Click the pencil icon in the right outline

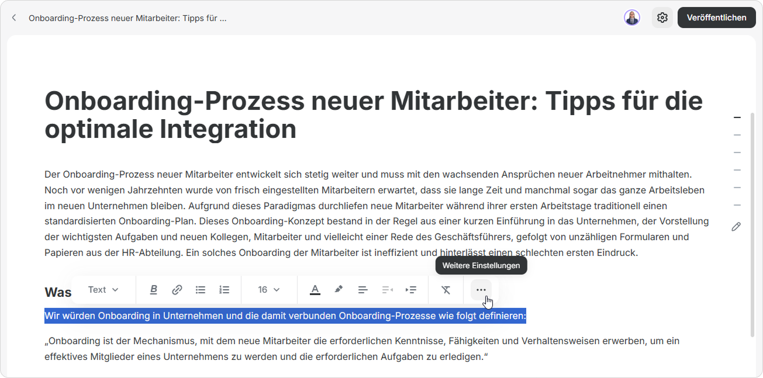click(x=736, y=227)
